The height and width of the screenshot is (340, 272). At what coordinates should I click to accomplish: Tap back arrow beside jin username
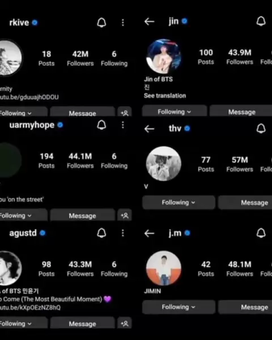[149, 22]
